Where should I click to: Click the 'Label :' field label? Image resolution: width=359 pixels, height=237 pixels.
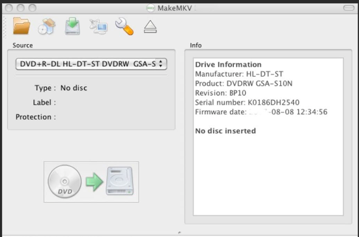coord(44,103)
